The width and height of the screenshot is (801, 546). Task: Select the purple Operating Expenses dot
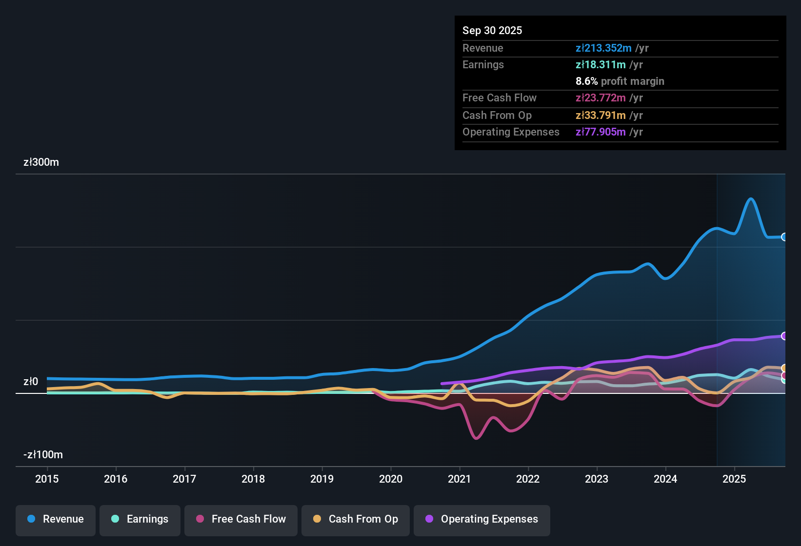point(429,519)
